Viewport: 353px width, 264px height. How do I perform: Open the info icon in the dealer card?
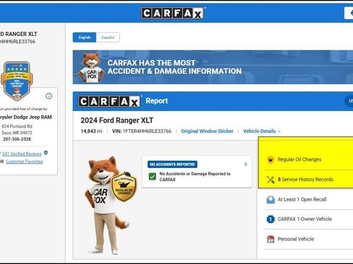click(x=49, y=96)
